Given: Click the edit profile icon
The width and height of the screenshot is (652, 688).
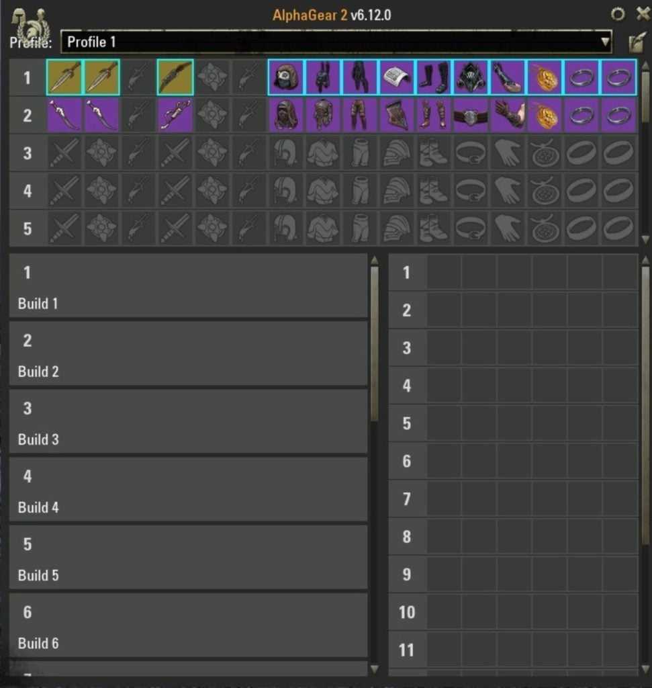Looking at the screenshot, I should (635, 43).
